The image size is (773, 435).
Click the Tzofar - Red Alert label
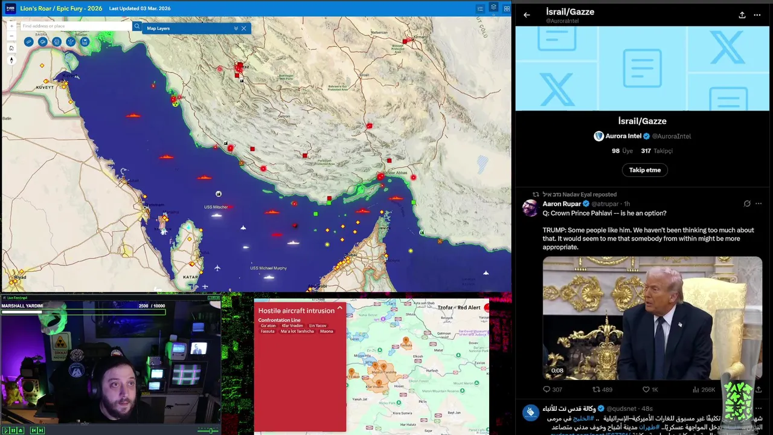pyautogui.click(x=459, y=308)
